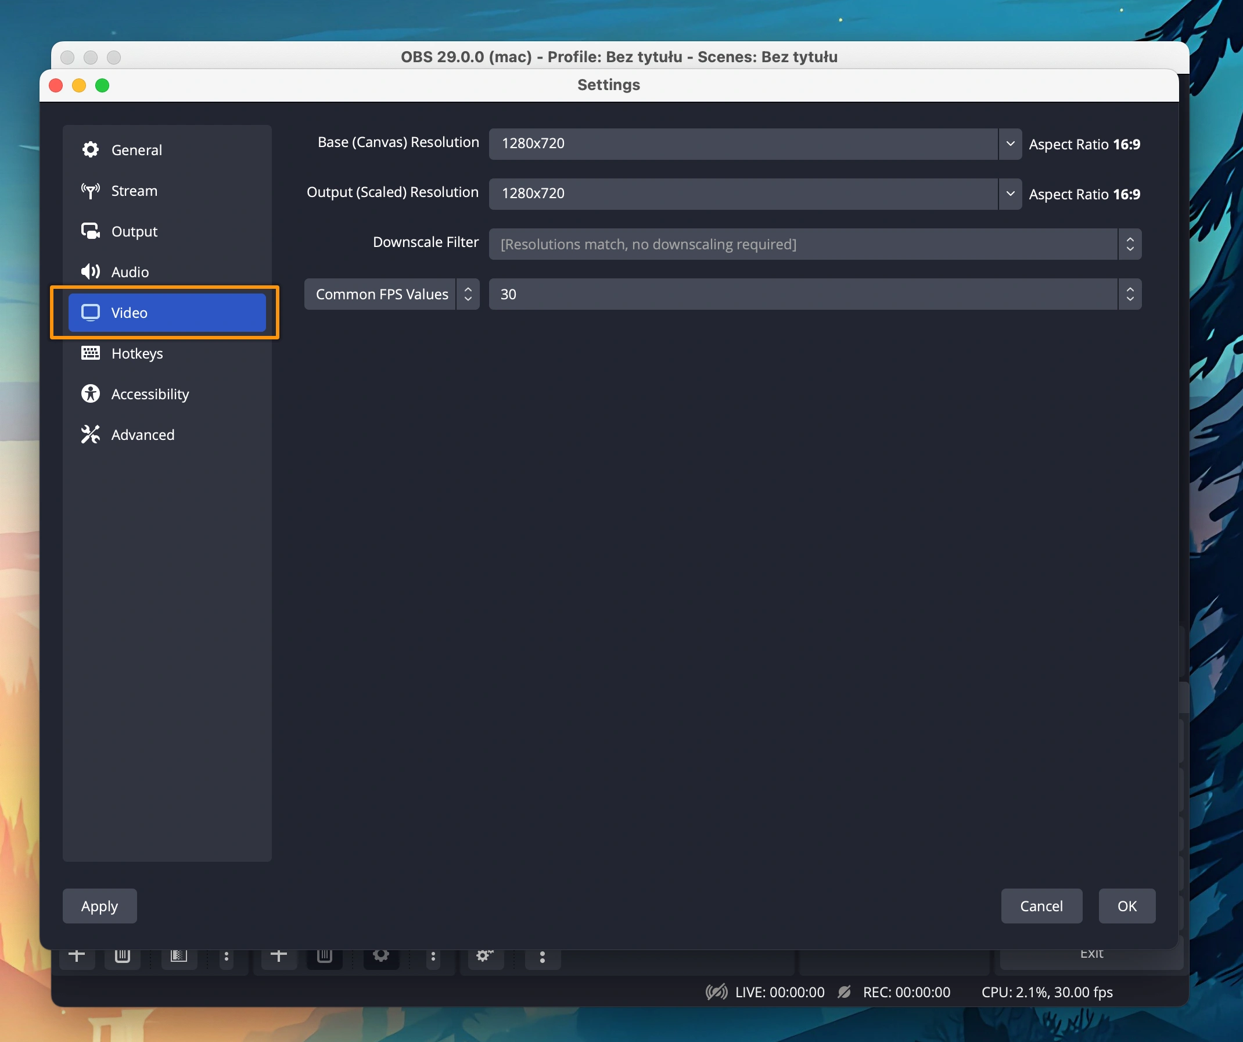Select the Video tab in sidebar
This screenshot has width=1243, height=1042.
[166, 313]
